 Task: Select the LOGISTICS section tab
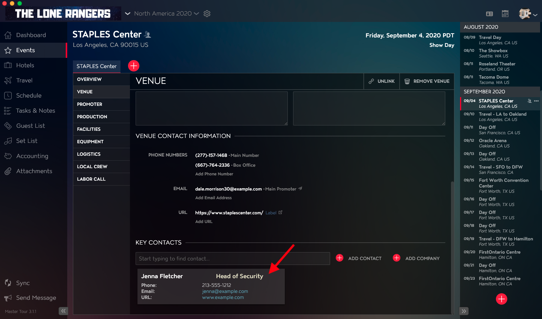pyautogui.click(x=101, y=154)
